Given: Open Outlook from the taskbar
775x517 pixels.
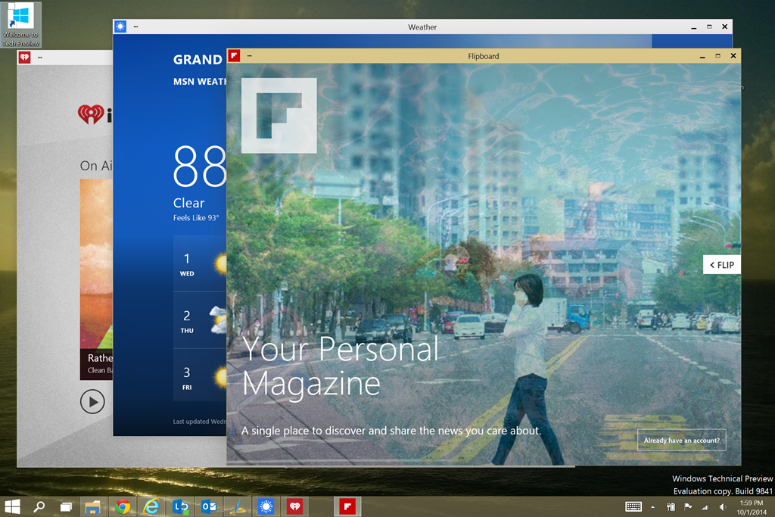Looking at the screenshot, I should [209, 506].
